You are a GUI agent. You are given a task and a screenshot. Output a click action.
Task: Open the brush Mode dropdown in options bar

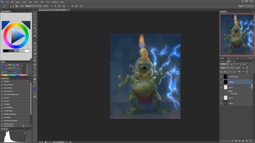point(33,6)
